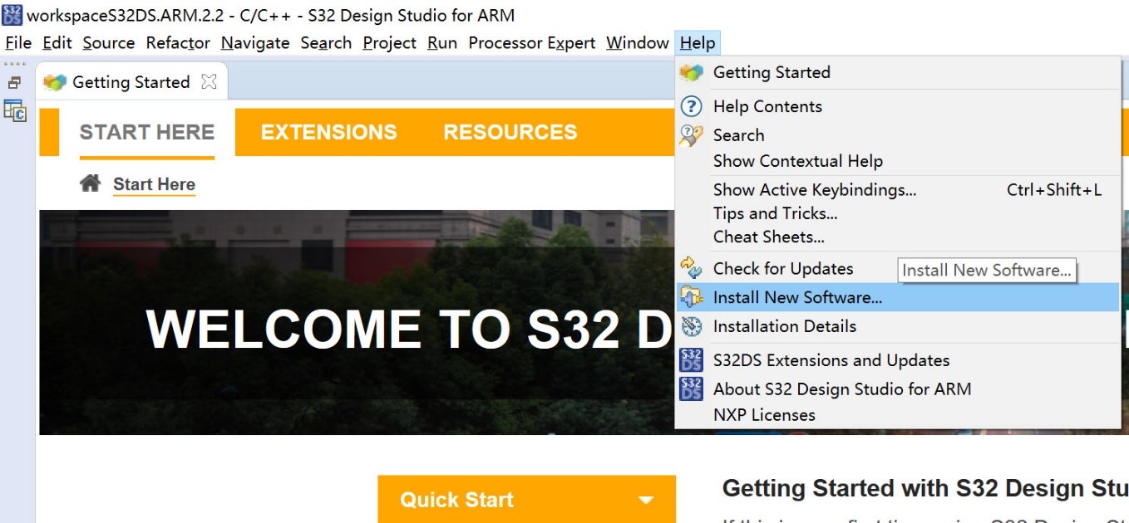1129x523 pixels.
Task: Switch to RESOURCES tab
Action: (x=510, y=132)
